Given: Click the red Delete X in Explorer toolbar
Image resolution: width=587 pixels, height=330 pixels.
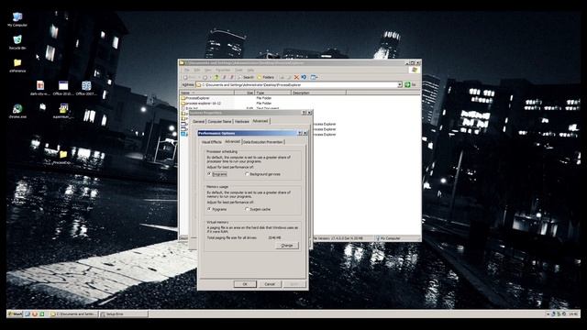Looking at the screenshot, I should click(296, 77).
